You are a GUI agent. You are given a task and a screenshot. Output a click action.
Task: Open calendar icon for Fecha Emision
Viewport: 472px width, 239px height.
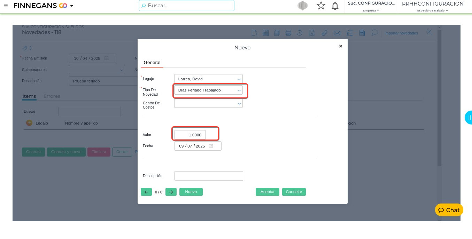point(107,58)
